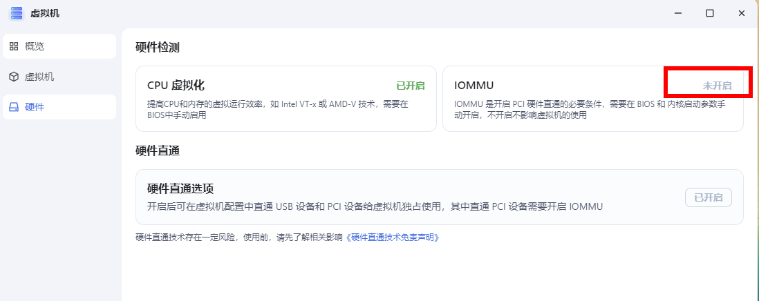Viewport: 759px width, 301px height.
Task: Click the IOMMU 未开启 status label
Action: [717, 86]
